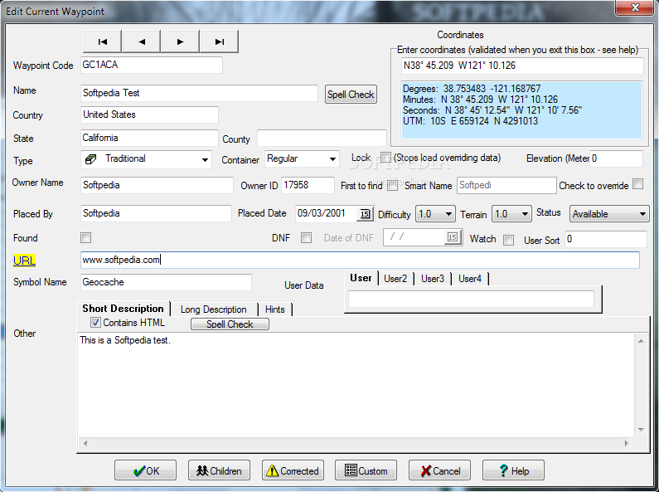Jump to the last waypoint record
Viewport: 659px width, 492px height.
pos(220,41)
